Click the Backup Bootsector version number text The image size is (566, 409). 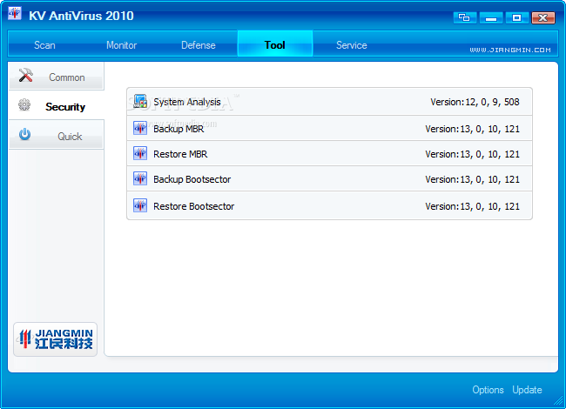click(473, 179)
